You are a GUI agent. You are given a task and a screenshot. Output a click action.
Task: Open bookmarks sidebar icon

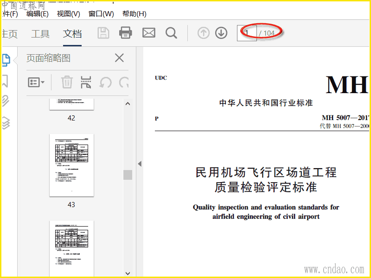point(5,81)
